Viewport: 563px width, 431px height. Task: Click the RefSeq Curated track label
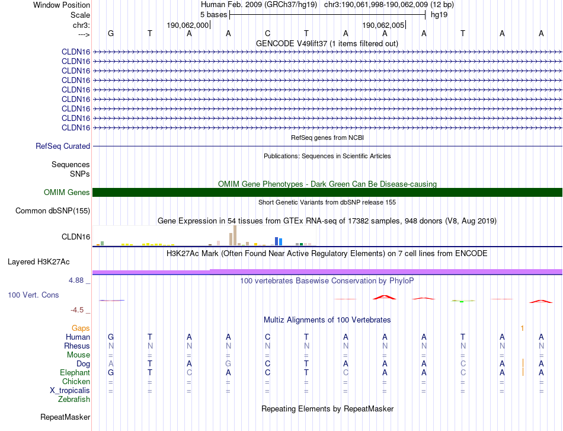click(62, 146)
